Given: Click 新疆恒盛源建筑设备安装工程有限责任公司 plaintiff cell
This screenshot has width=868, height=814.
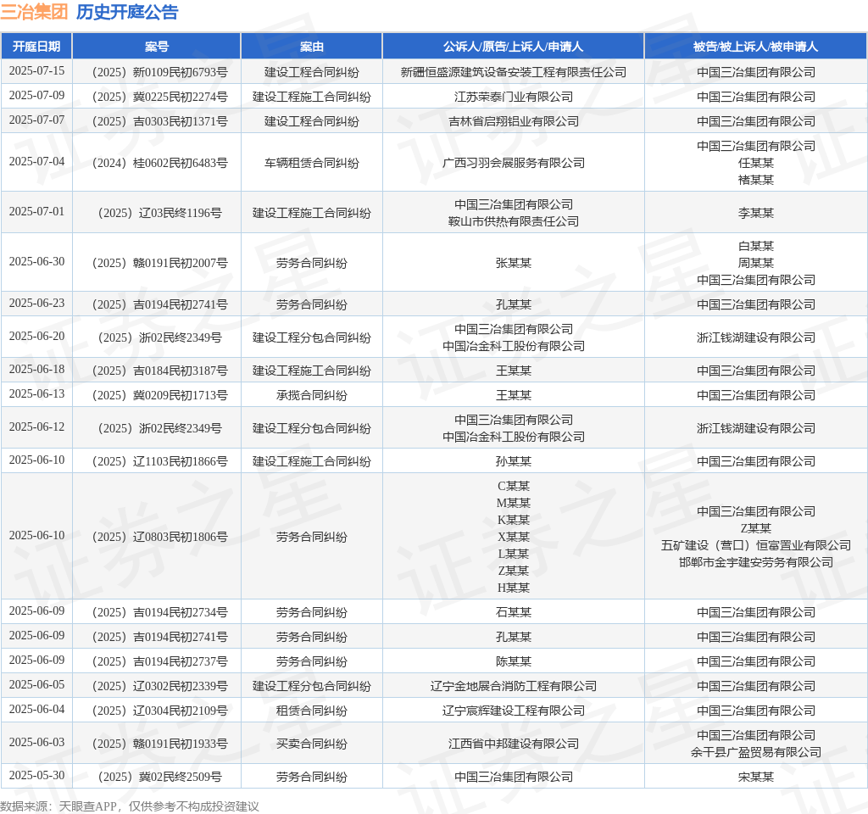Looking at the screenshot, I should point(513,72).
